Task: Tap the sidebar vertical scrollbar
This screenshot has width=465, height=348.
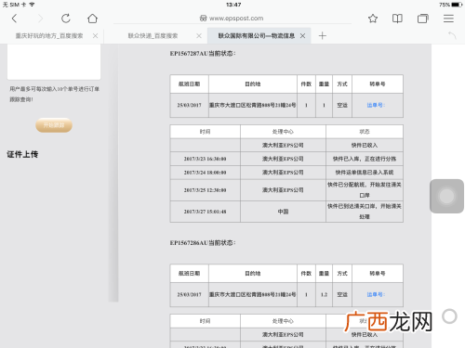Action: pos(113,173)
